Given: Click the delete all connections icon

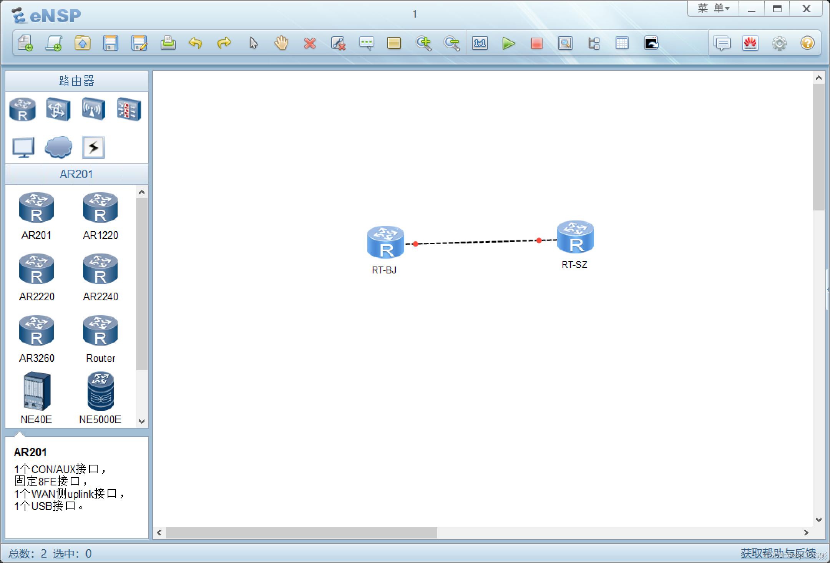Looking at the screenshot, I should click(338, 43).
